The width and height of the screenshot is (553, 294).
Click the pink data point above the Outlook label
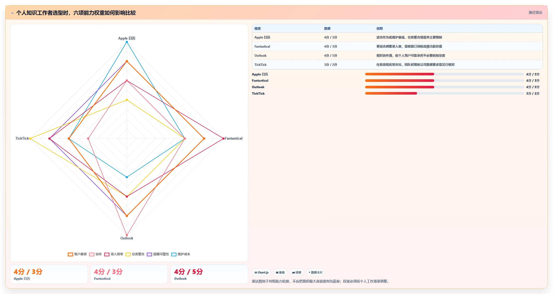point(127,235)
